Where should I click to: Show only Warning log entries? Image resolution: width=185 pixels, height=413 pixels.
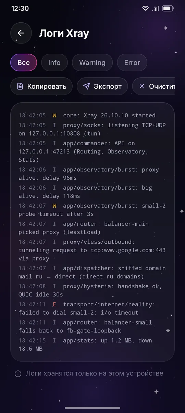[92, 63]
